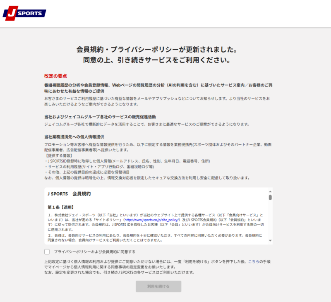Open the こちら link for settings instructions
The height and width of the screenshot is (302, 331).
click(x=254, y=261)
